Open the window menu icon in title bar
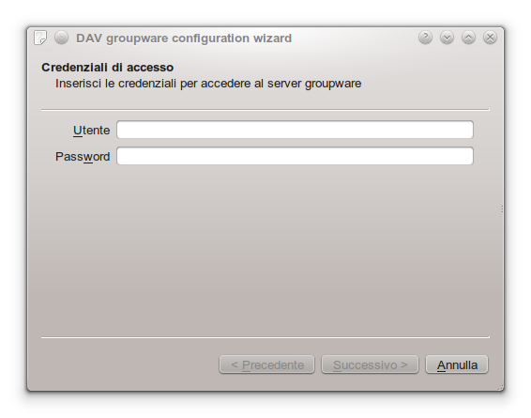The width and height of the screenshot is (531, 418). (40, 38)
